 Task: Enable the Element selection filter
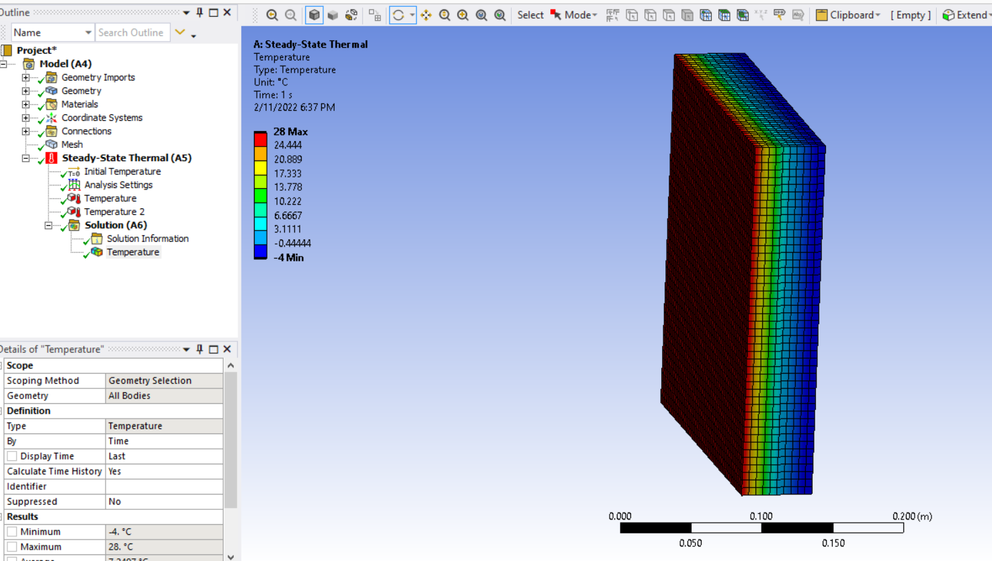pyautogui.click(x=743, y=15)
